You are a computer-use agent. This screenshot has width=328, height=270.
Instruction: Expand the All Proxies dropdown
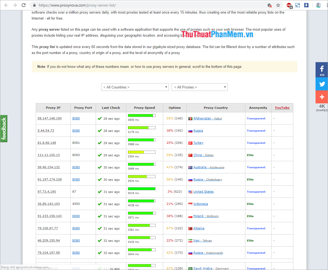200,87
